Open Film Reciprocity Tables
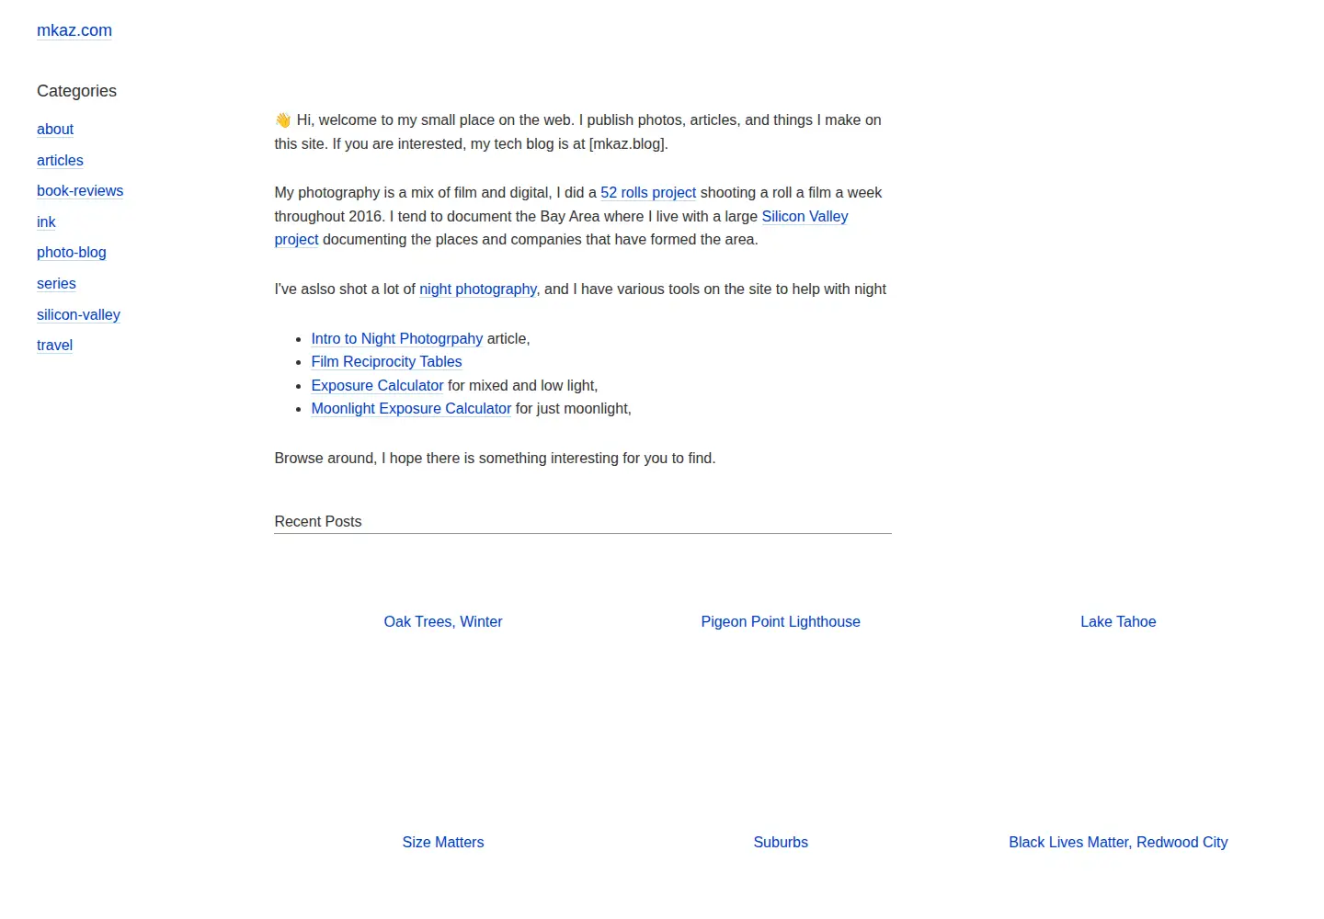 [x=386, y=362]
